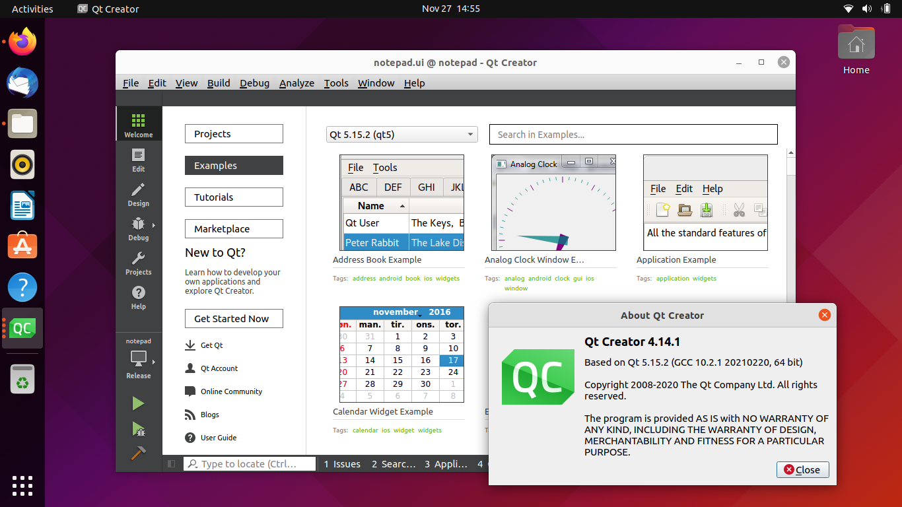Click the 'address' tag link
Image resolution: width=902 pixels, height=507 pixels.
pos(364,279)
